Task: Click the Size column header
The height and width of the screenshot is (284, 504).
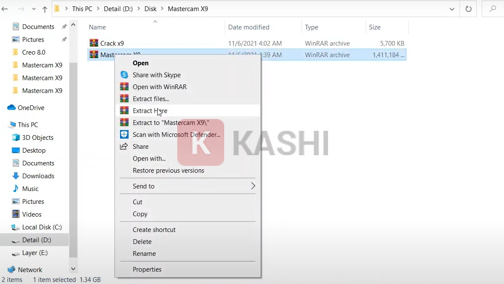Action: point(375,27)
